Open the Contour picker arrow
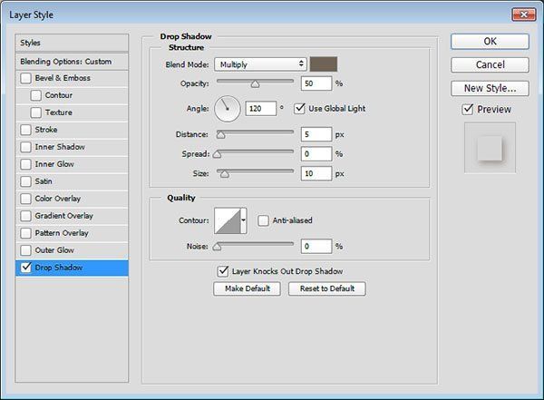The height and width of the screenshot is (400, 544). (244, 220)
